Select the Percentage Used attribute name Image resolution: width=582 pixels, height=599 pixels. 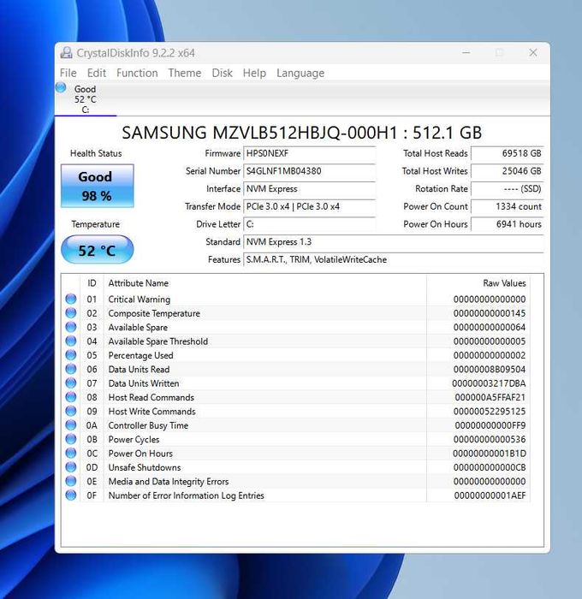pos(140,355)
